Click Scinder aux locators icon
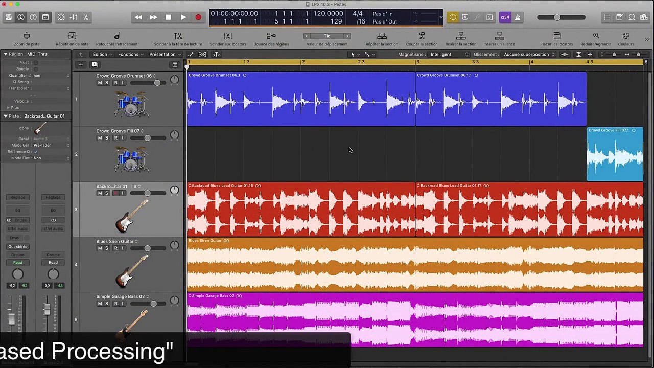 228,36
